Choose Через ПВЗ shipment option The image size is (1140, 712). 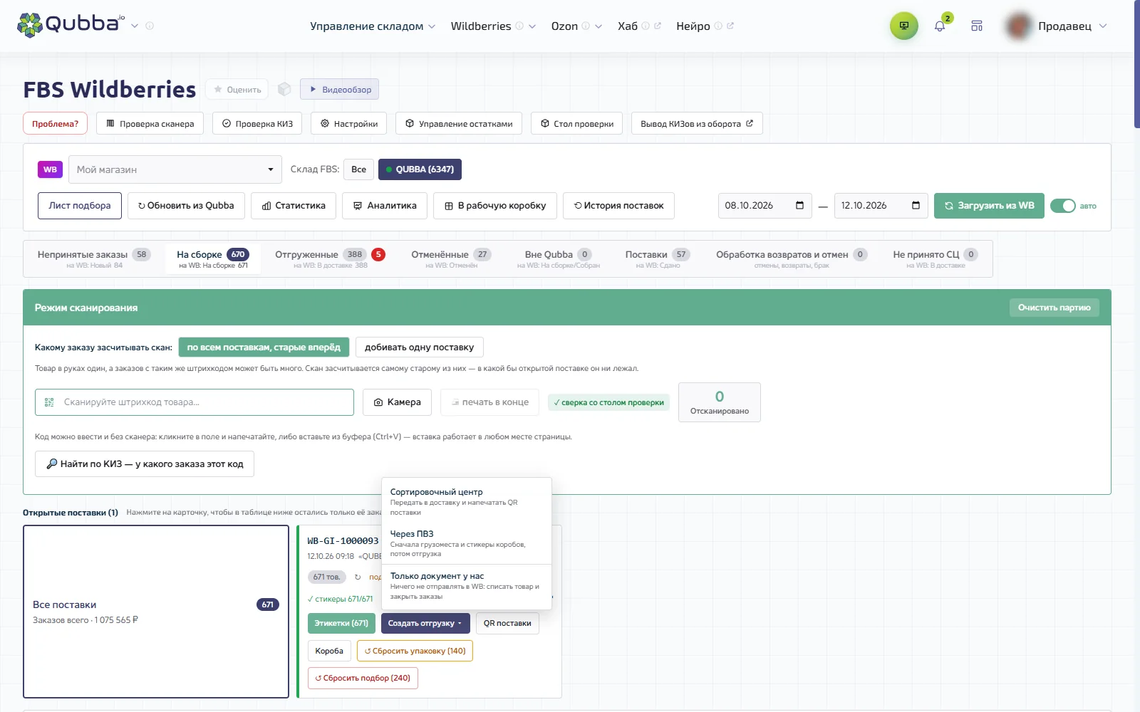pyautogui.click(x=467, y=543)
